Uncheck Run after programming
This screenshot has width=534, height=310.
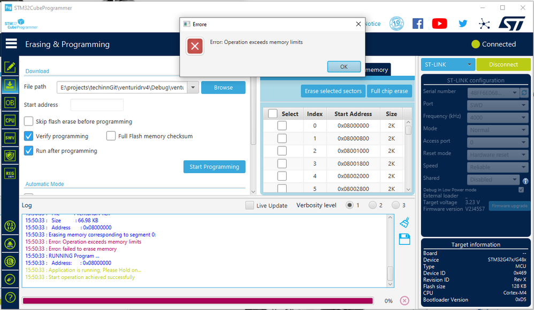[x=28, y=150]
